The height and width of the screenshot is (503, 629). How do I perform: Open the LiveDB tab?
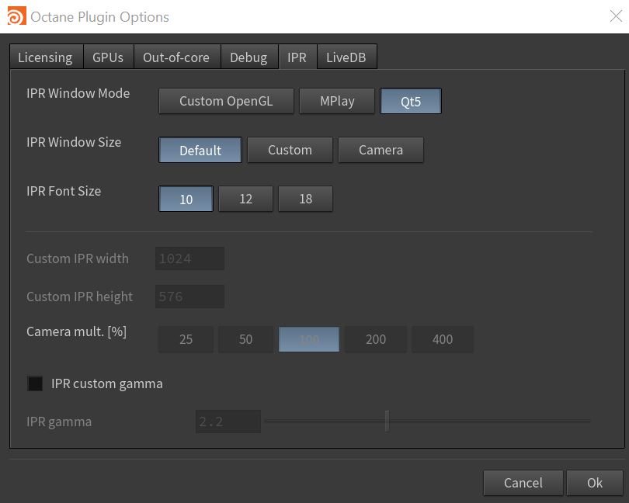point(346,57)
